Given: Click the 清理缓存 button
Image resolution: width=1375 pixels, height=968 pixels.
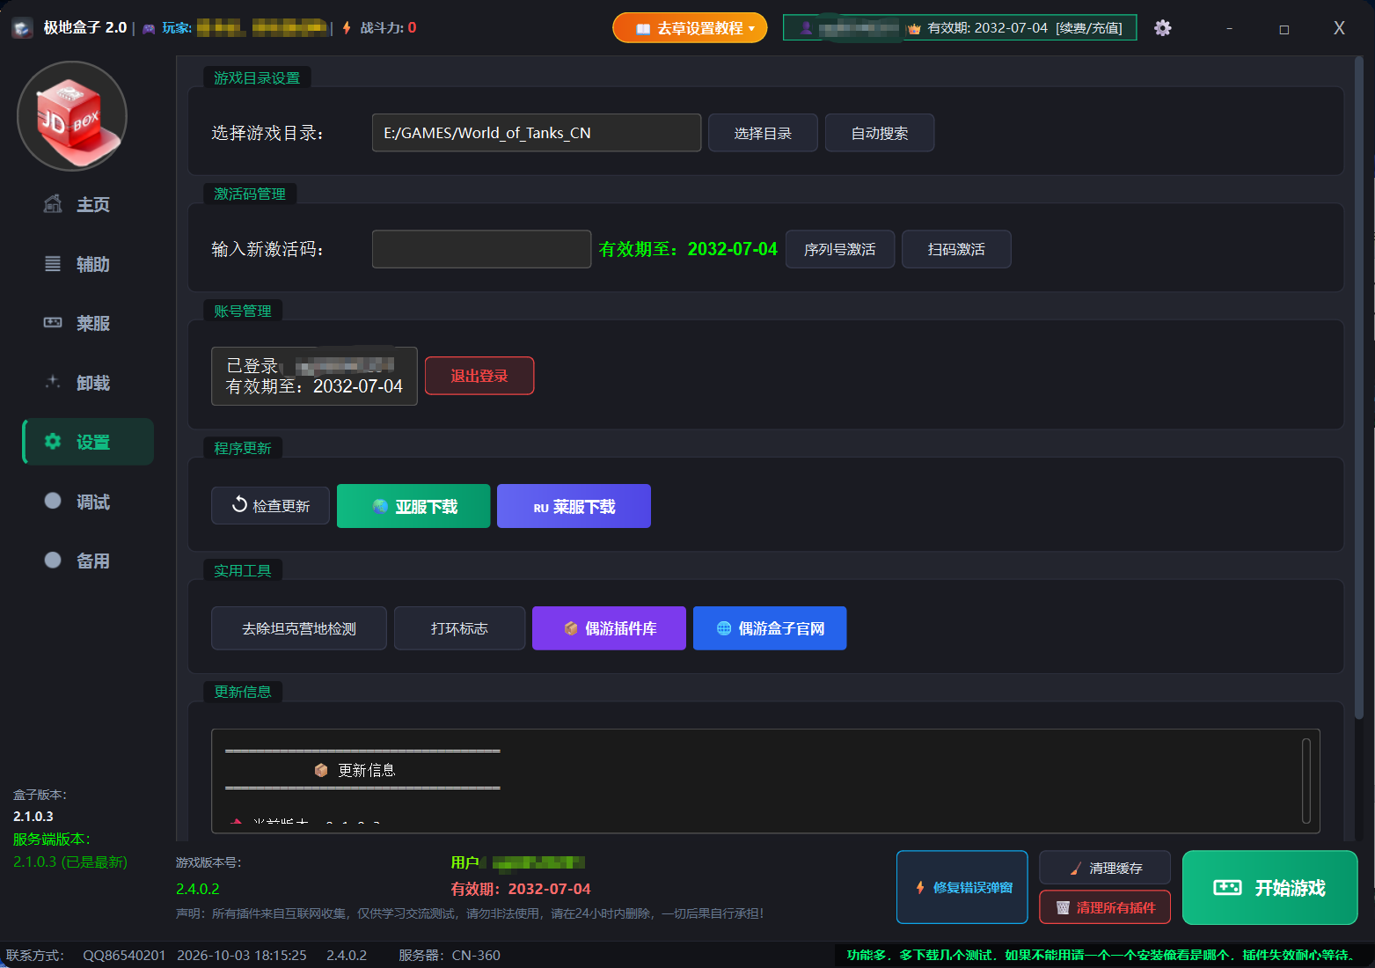Looking at the screenshot, I should point(1105,868).
